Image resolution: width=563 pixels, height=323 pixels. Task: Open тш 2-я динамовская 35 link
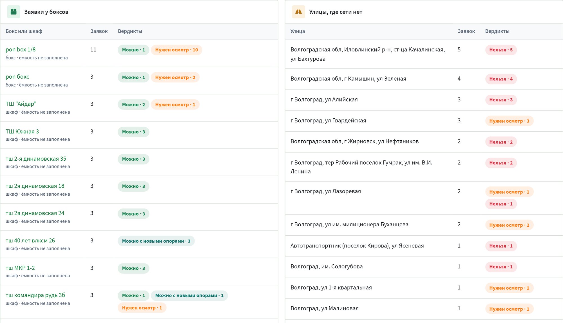point(36,159)
